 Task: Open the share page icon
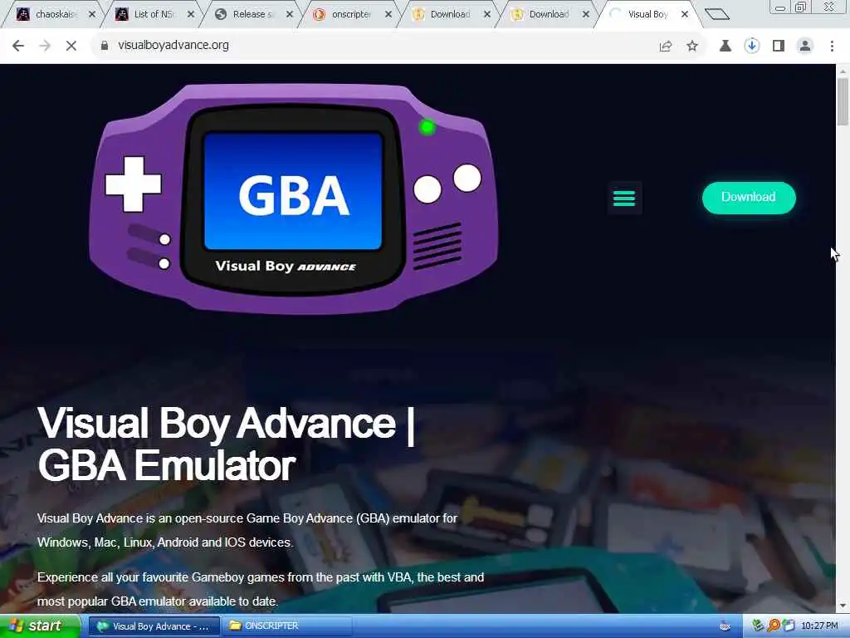tap(666, 47)
